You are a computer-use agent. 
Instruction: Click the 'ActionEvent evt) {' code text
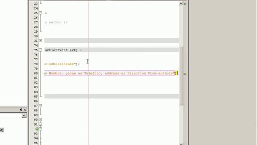[63, 50]
